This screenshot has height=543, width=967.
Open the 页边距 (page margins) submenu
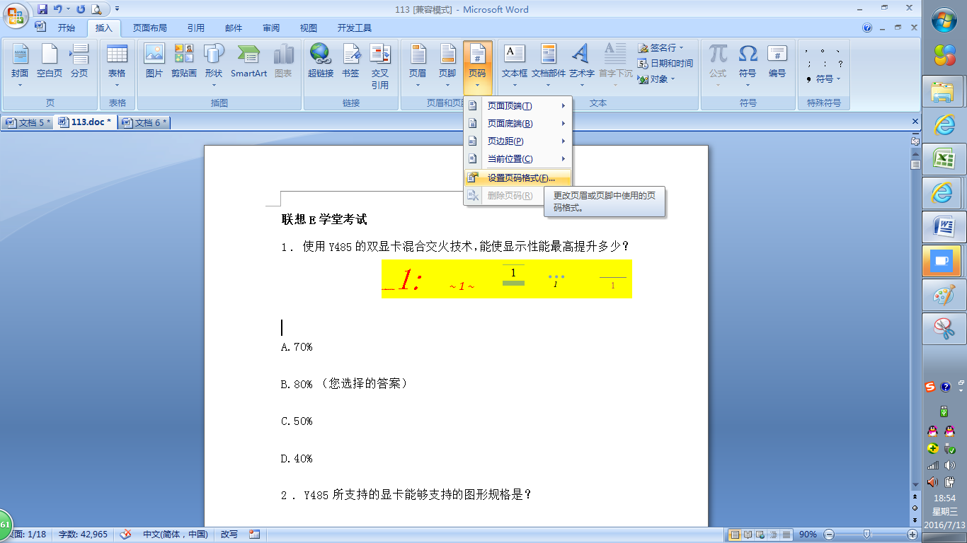click(517, 141)
